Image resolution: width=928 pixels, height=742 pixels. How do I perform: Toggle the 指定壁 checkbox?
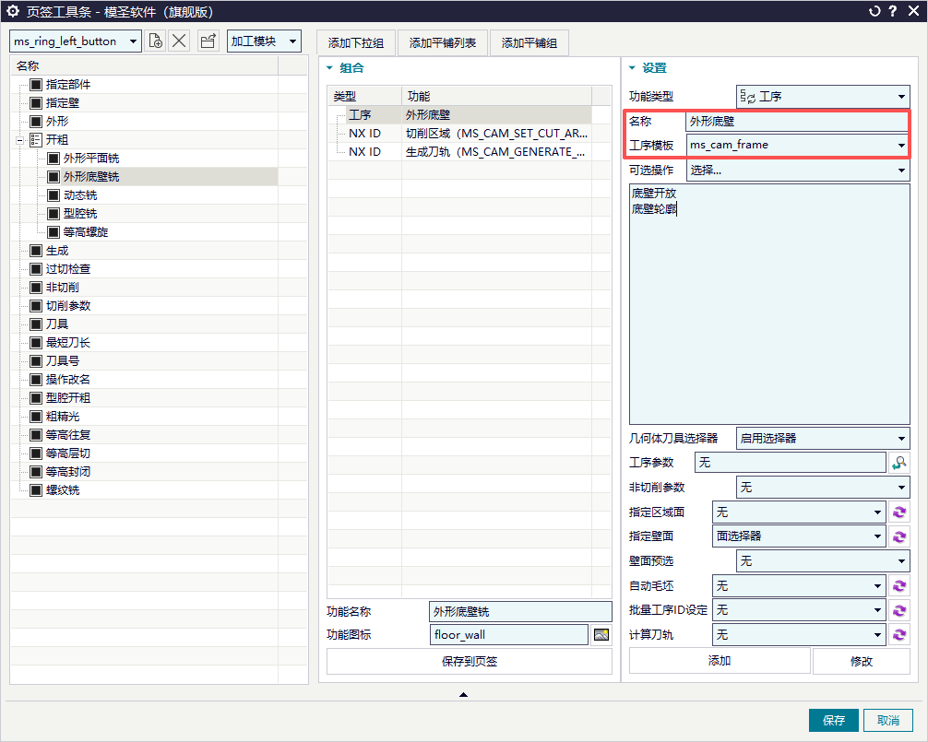35,103
